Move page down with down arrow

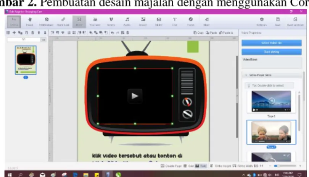45,33
